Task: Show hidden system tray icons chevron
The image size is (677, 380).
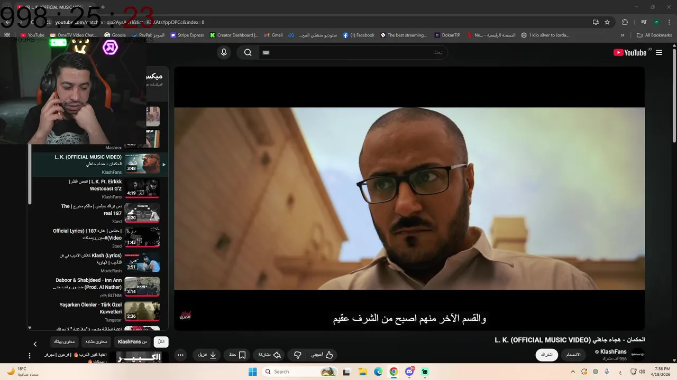Action: [573, 372]
